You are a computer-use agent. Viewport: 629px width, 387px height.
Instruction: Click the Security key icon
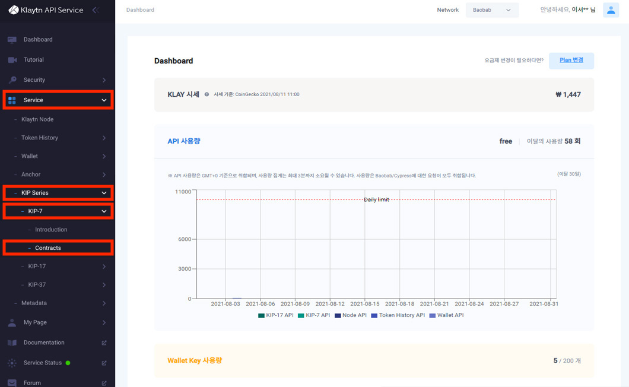click(12, 80)
